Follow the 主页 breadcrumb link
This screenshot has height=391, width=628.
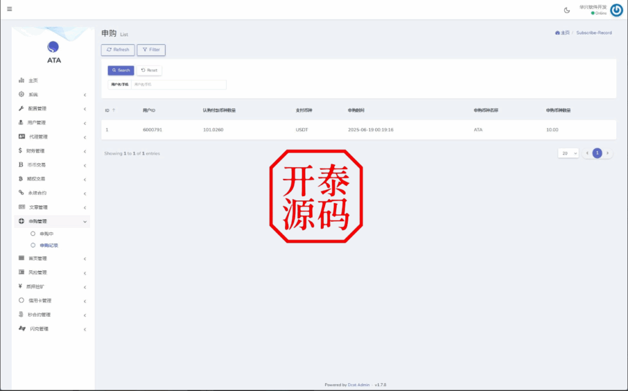[x=565, y=33]
